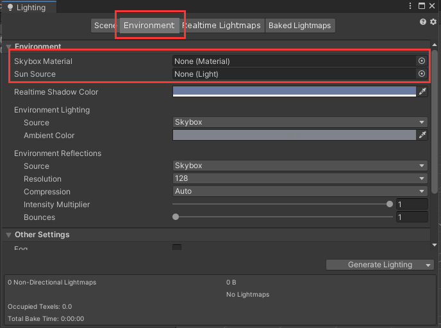Pick Ambient Color with eyedropper
This screenshot has height=328, width=441.
coord(422,135)
